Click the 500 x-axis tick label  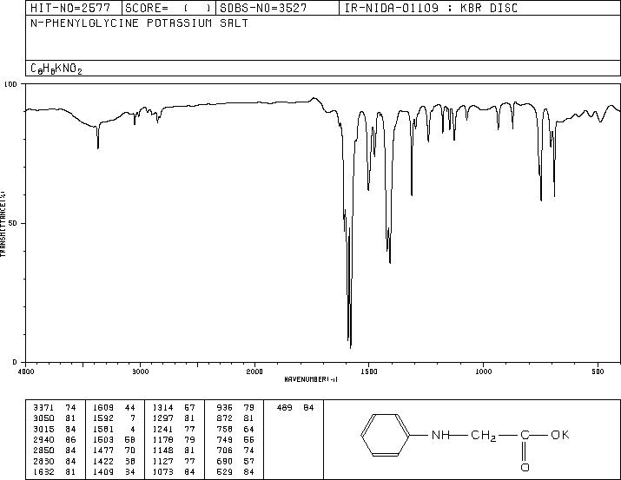tap(598, 372)
